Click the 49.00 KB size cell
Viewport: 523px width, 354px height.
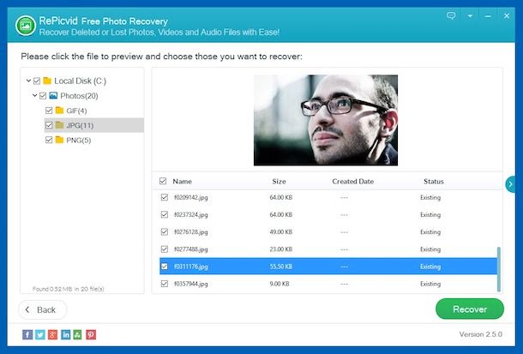coord(281,232)
